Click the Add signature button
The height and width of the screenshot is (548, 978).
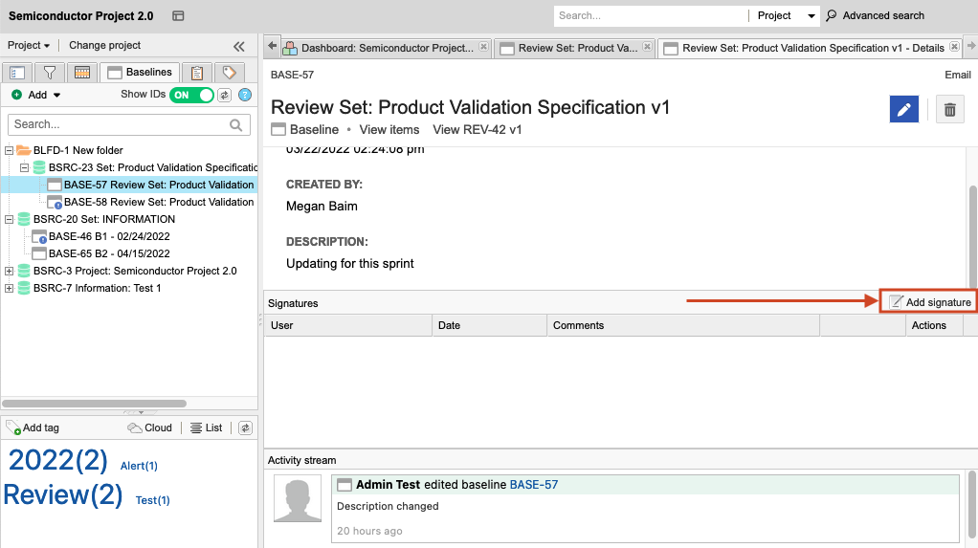click(929, 302)
